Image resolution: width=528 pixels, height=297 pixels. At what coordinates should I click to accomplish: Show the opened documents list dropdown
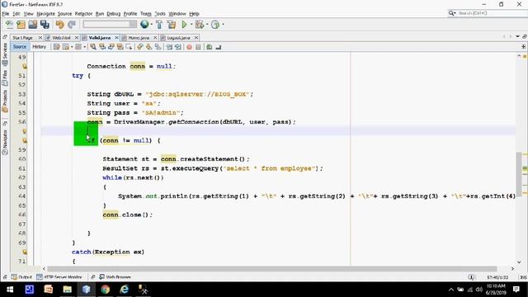[517, 36]
